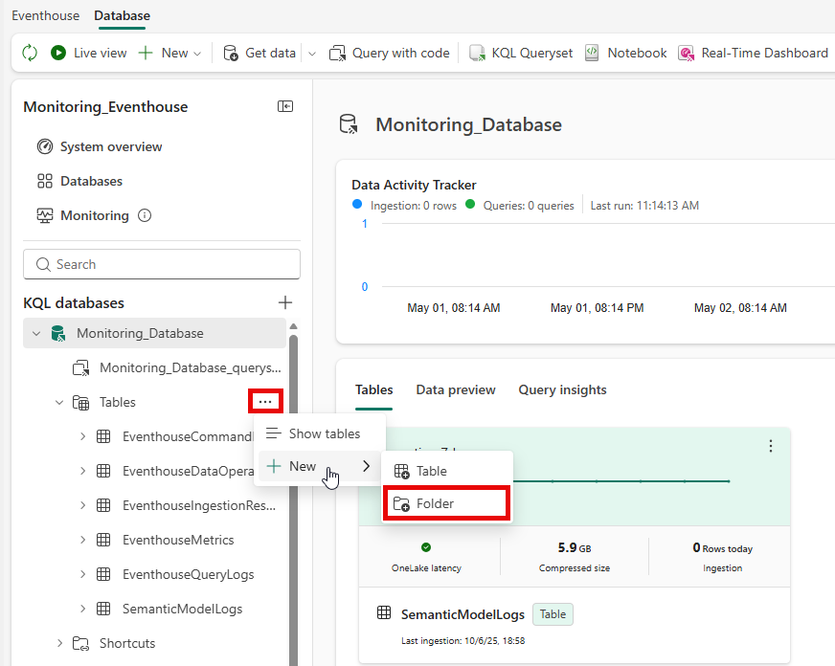This screenshot has width=835, height=666.
Task: Expand the EventhouseDataOperations table chevron
Action: [x=82, y=471]
